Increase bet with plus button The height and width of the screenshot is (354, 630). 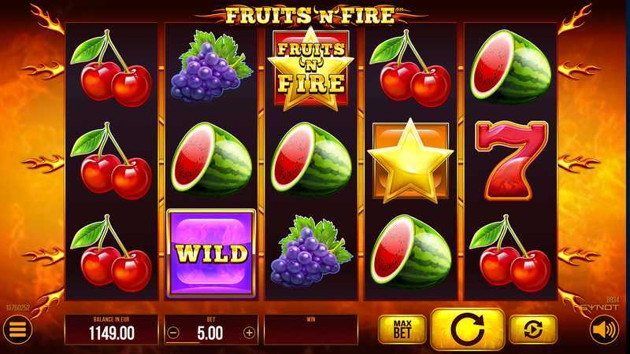[249, 333]
